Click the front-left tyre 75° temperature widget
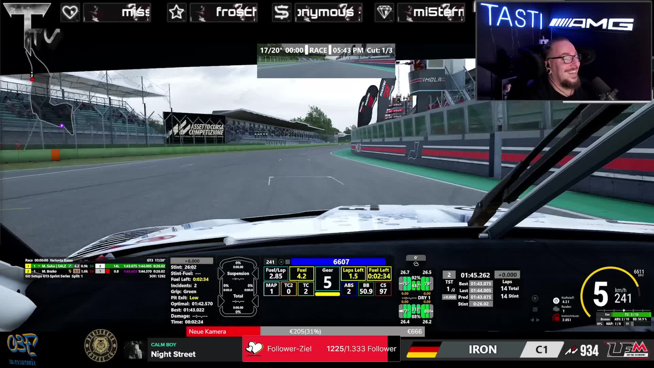The image size is (654, 368). [405, 283]
